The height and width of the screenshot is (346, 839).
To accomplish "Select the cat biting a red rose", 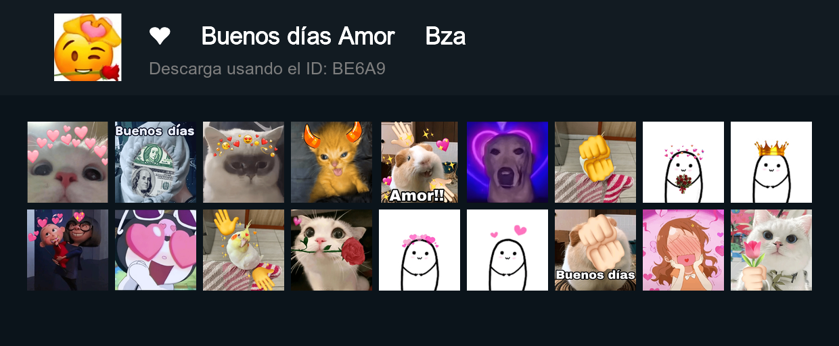I will tap(332, 250).
